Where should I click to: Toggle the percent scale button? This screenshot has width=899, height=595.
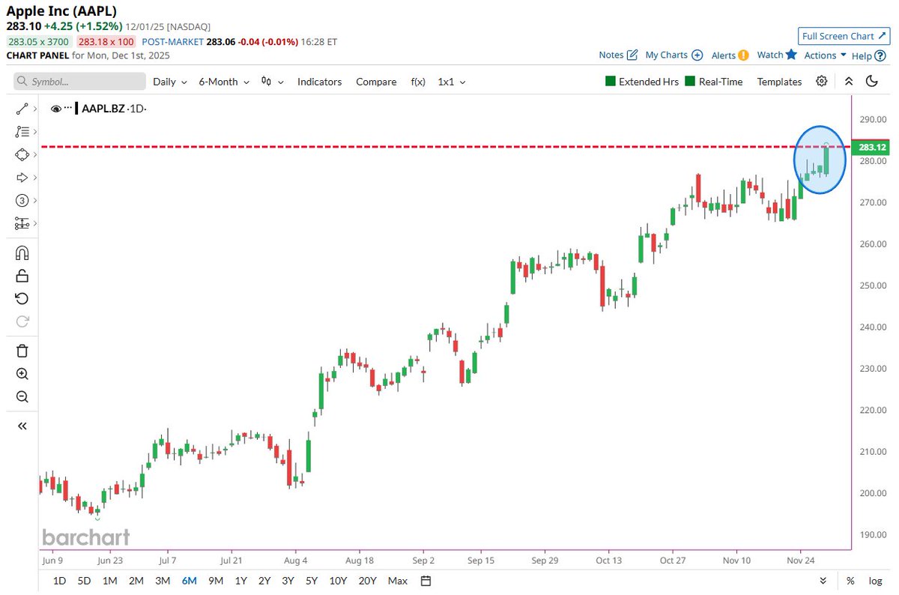850,581
